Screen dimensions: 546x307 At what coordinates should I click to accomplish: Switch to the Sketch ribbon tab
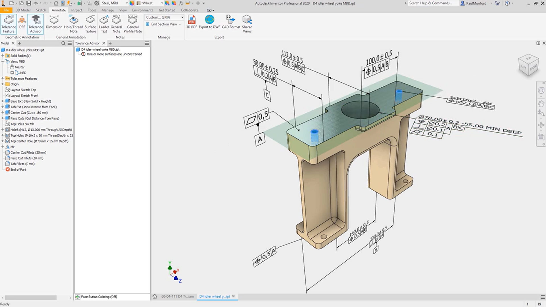click(x=41, y=10)
